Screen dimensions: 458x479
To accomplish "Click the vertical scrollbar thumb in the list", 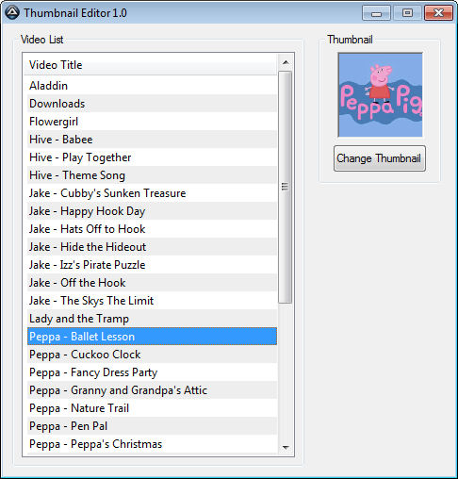I will click(x=286, y=187).
